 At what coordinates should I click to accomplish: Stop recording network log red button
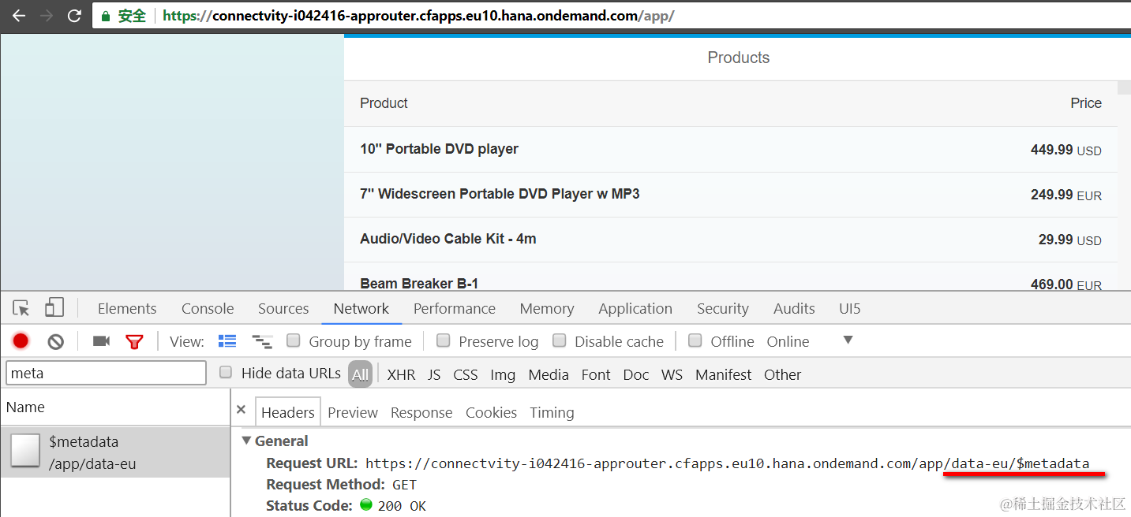point(21,341)
